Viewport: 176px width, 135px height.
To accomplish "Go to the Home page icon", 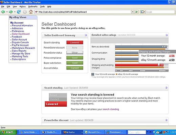I will [31, 12].
